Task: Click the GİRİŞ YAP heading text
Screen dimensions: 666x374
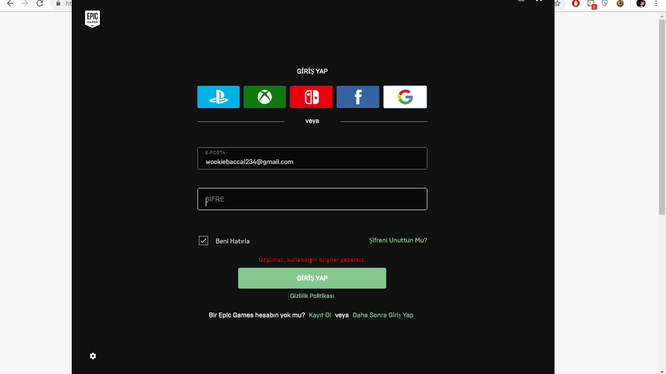Action: [x=312, y=71]
